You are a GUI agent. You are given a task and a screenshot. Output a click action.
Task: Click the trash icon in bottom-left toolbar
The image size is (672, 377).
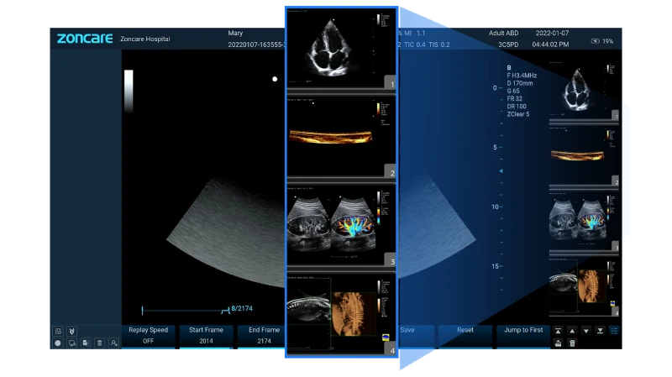[99, 343]
